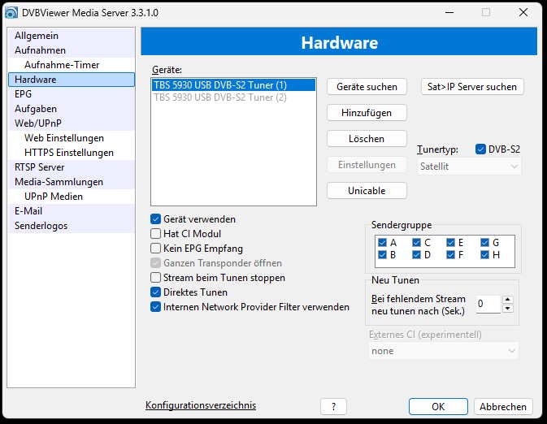Toggle the Gerät verwenden checkbox
Viewport: 547px width, 424px height.
[x=156, y=219]
